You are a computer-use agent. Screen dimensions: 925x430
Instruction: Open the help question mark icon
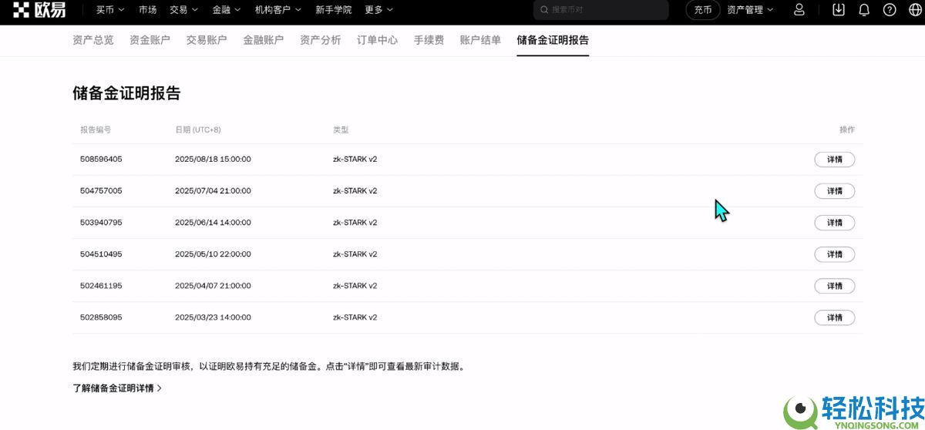point(890,10)
